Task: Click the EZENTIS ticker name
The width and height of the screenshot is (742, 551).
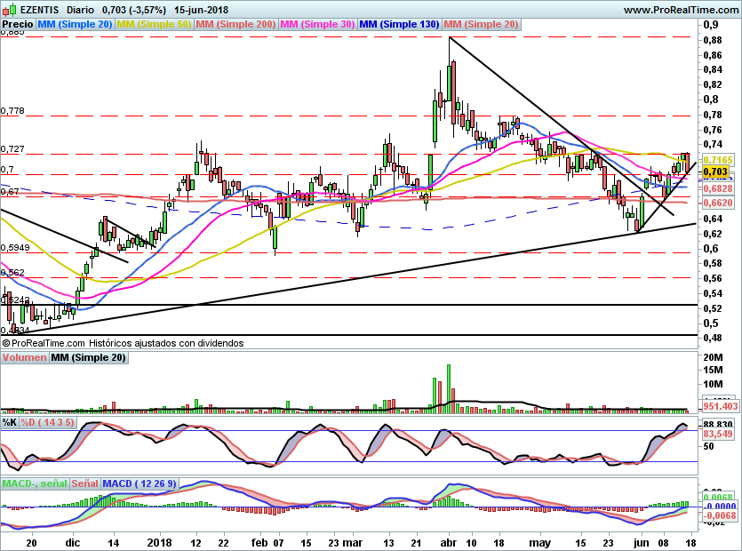Action: pyautogui.click(x=40, y=10)
